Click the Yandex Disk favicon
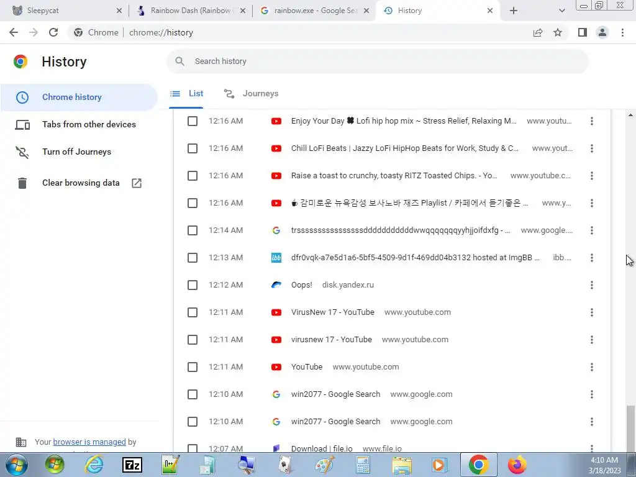636x477 pixels. [276, 285]
